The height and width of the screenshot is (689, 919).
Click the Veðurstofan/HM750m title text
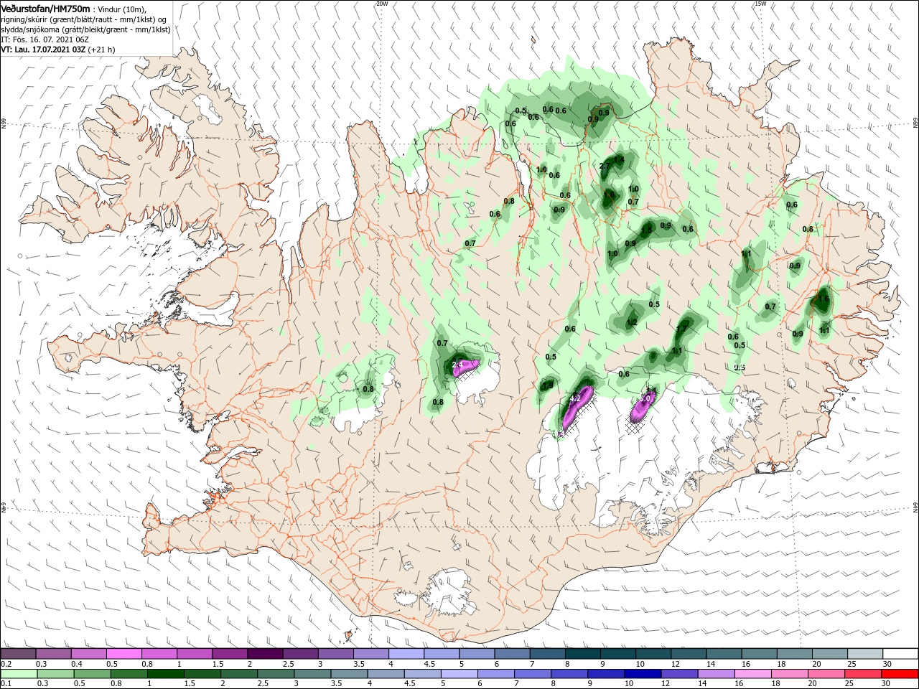[45, 8]
